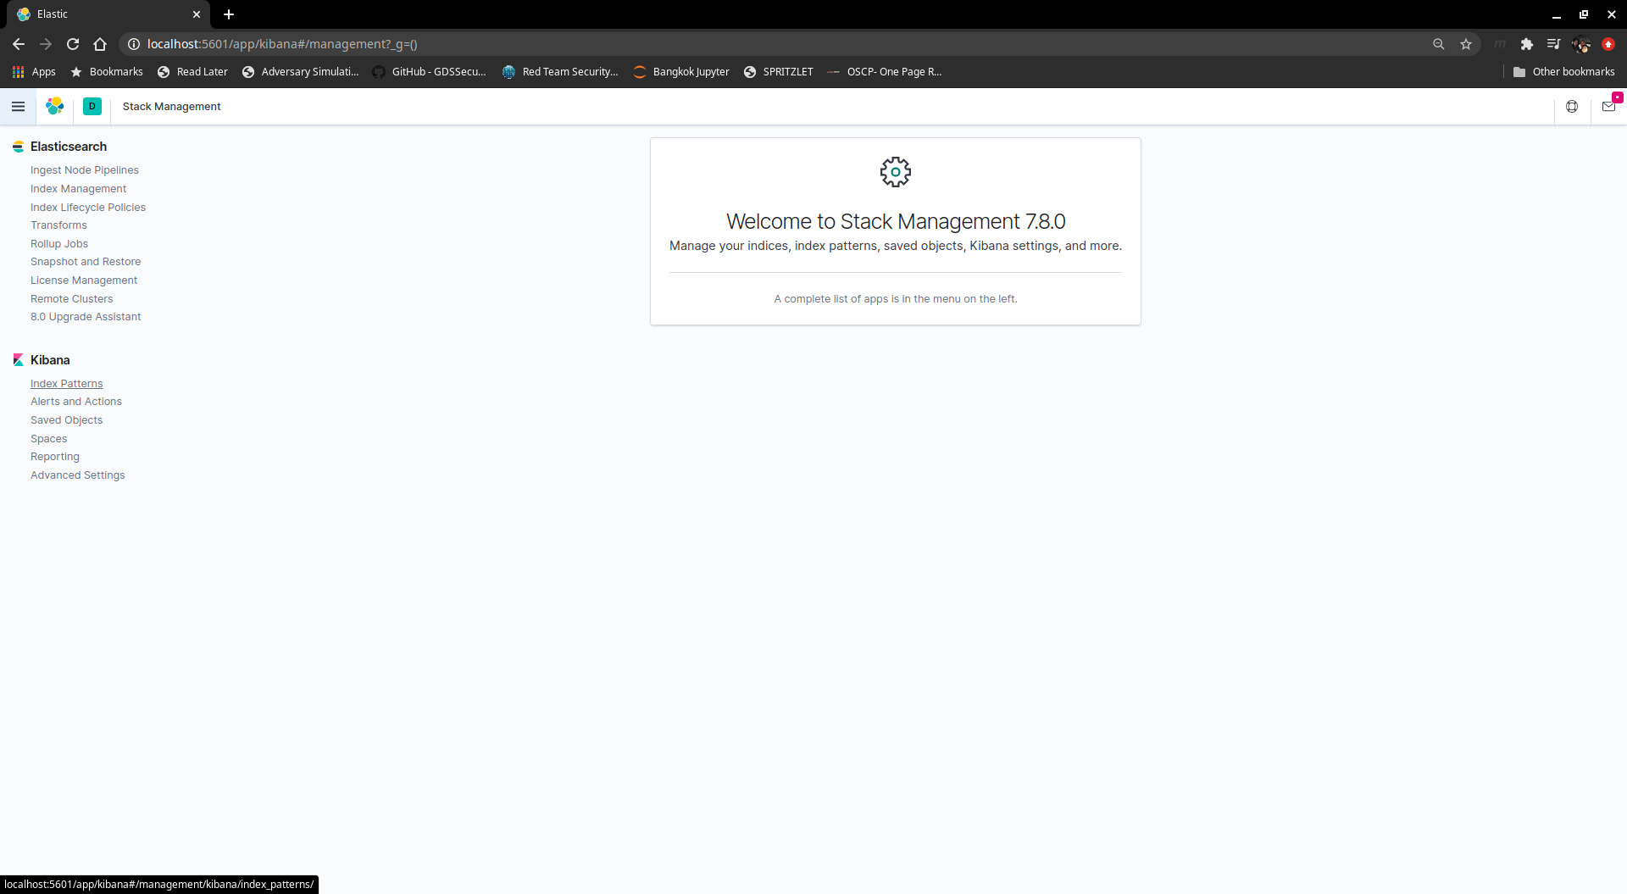
Task: Select the Elastic browser tab
Action: coord(108,14)
